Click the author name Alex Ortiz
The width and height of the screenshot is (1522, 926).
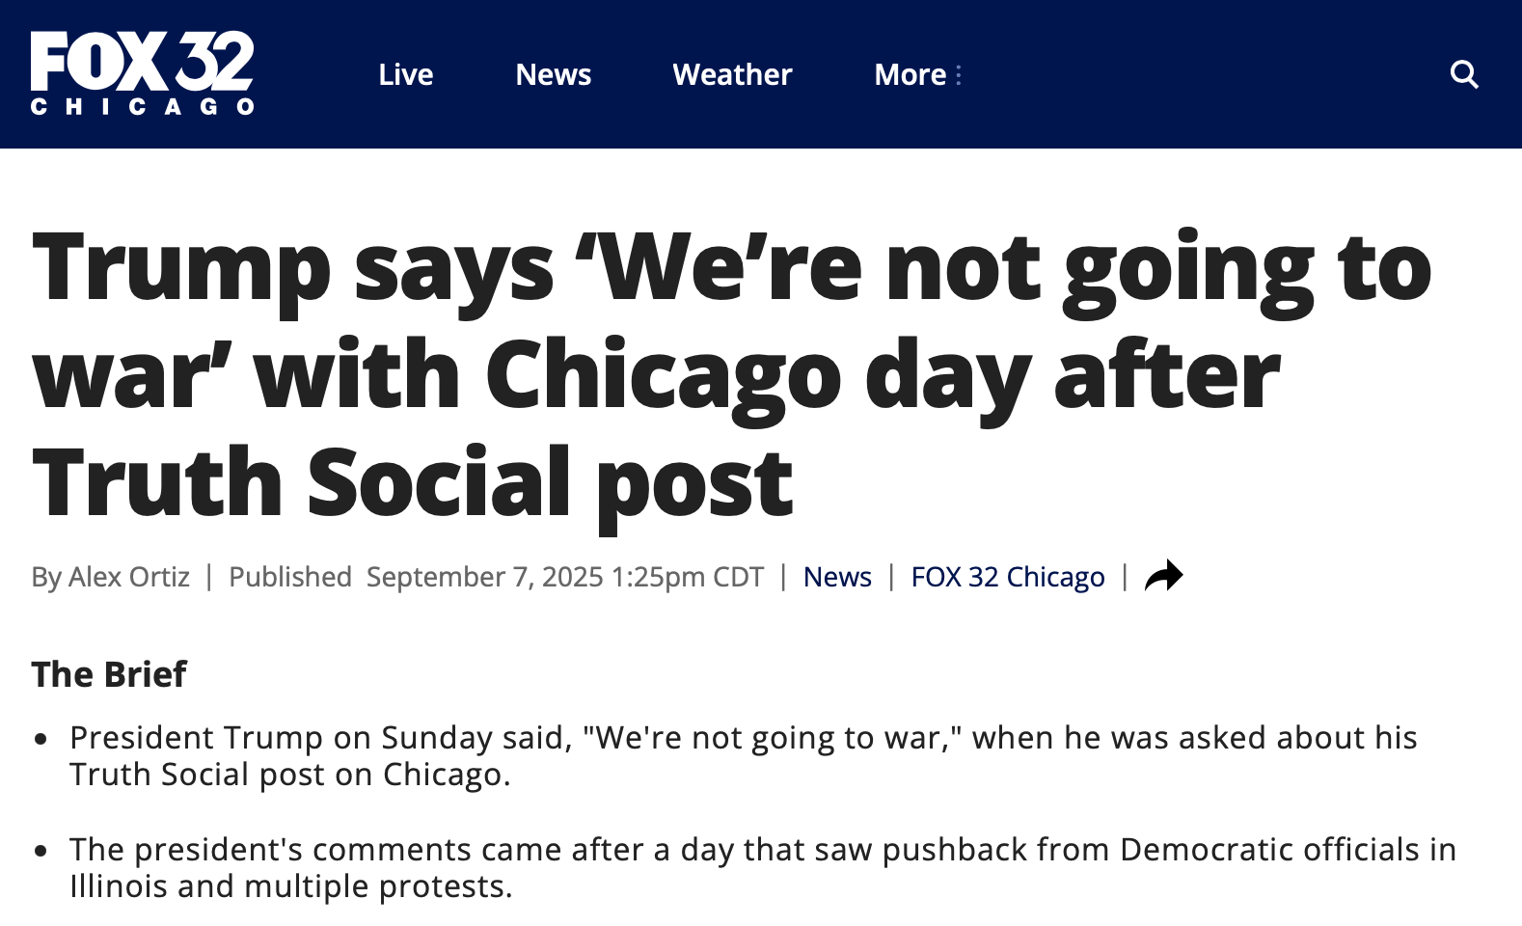tap(129, 577)
